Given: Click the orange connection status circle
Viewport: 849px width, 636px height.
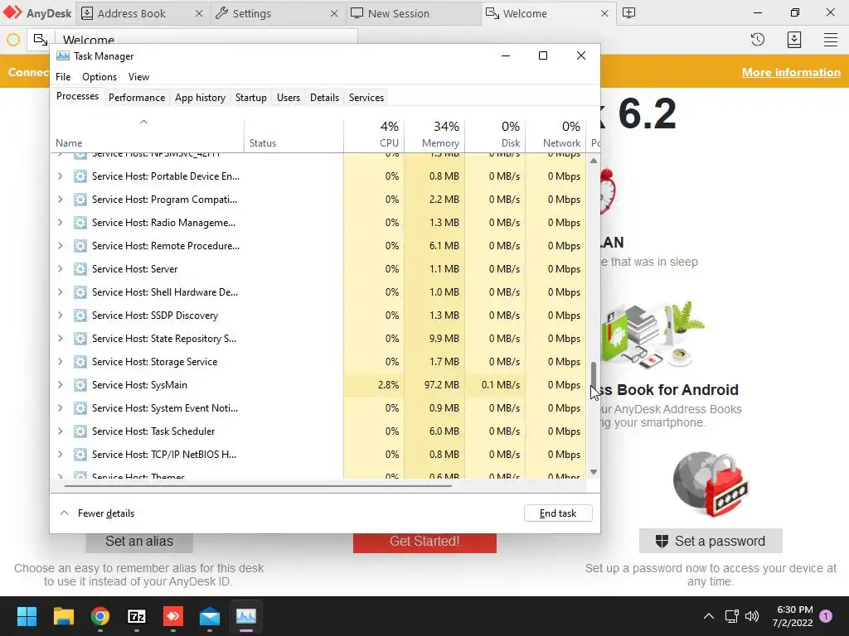Looking at the screenshot, I should click(x=13, y=40).
